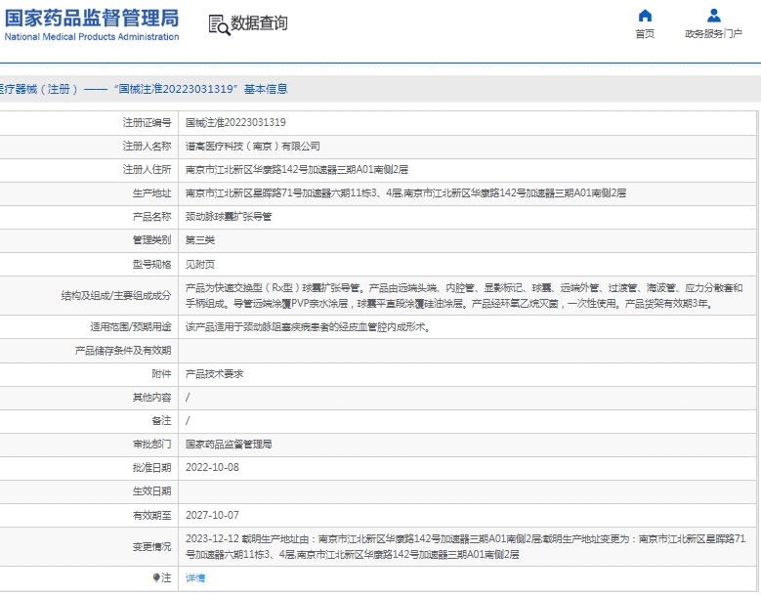Click the 注册证编号 row label
Viewport: 761px width, 595px height.
click(x=147, y=122)
